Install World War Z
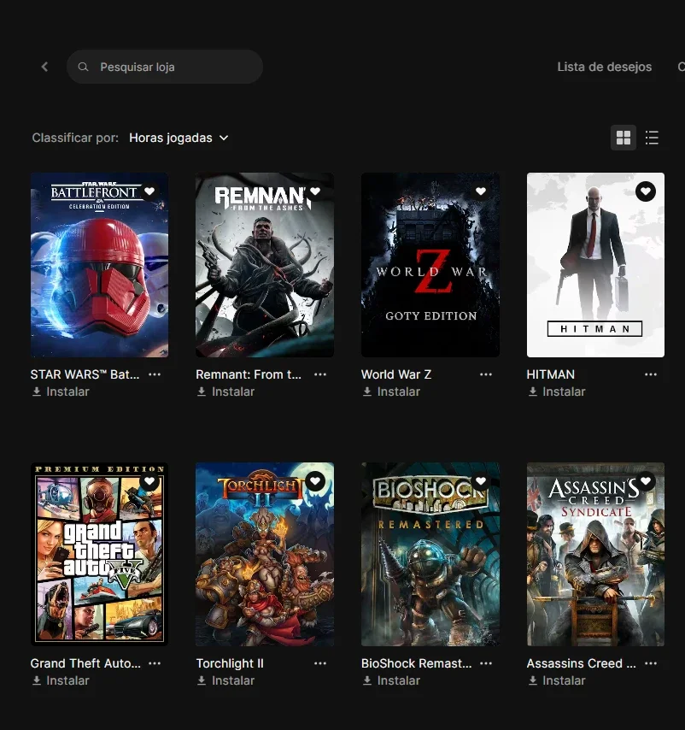Viewport: 685px width, 730px height. point(391,392)
